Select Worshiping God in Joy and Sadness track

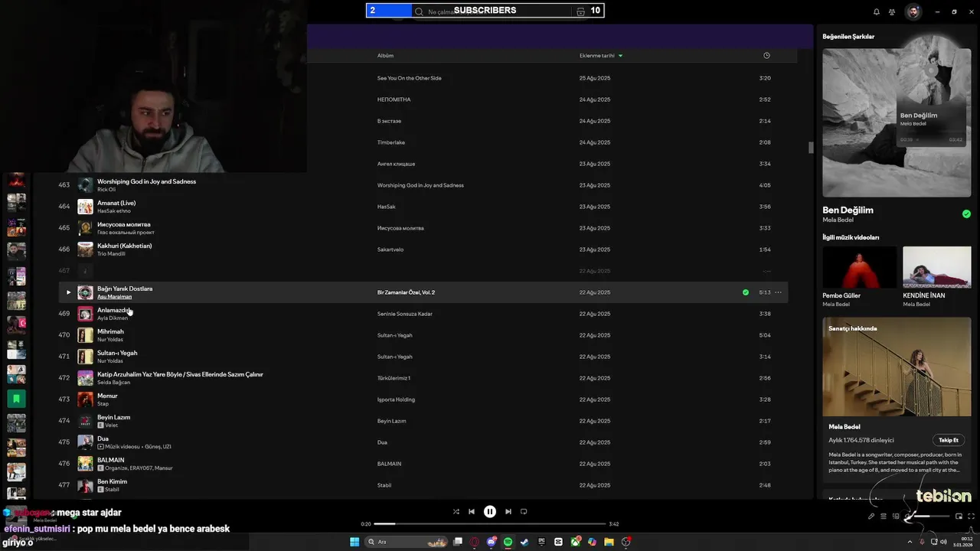(146, 182)
